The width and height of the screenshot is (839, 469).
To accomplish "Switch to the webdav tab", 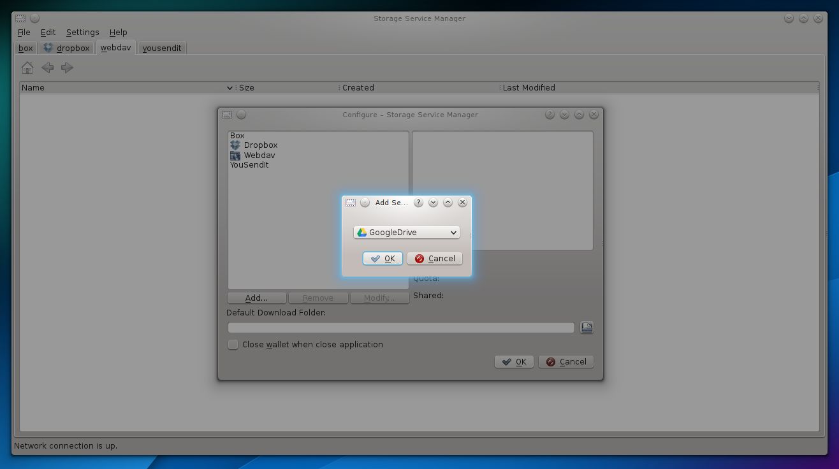I will pos(116,48).
